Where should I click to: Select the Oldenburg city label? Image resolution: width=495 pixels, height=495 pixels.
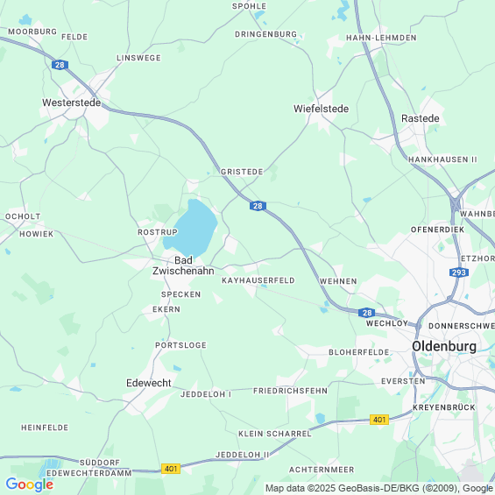(444, 346)
